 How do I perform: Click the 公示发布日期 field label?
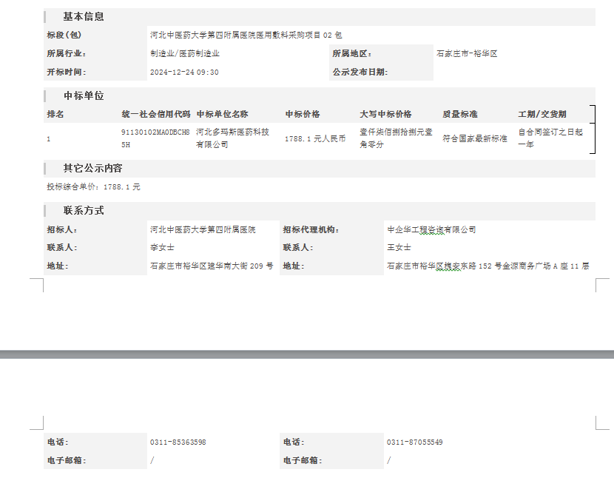(x=360, y=72)
